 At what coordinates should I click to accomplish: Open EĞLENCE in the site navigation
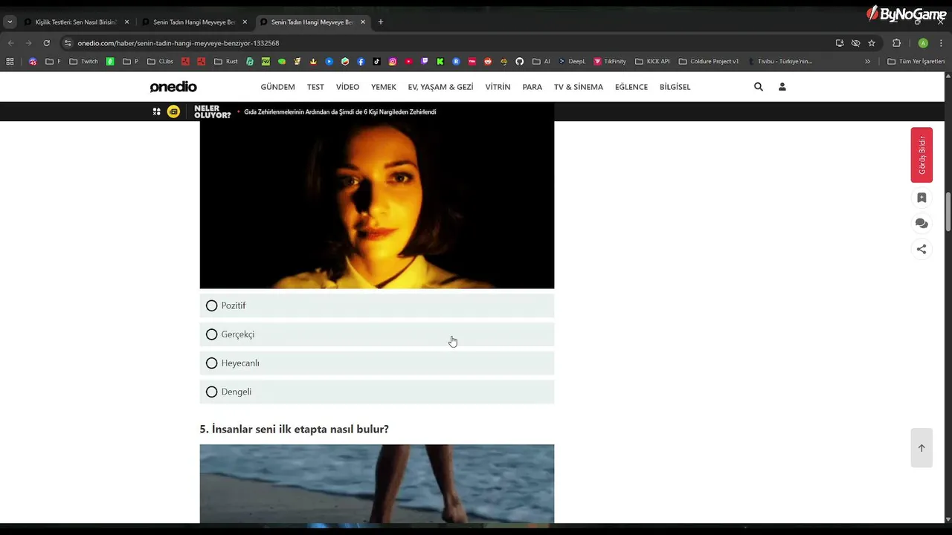tap(631, 87)
